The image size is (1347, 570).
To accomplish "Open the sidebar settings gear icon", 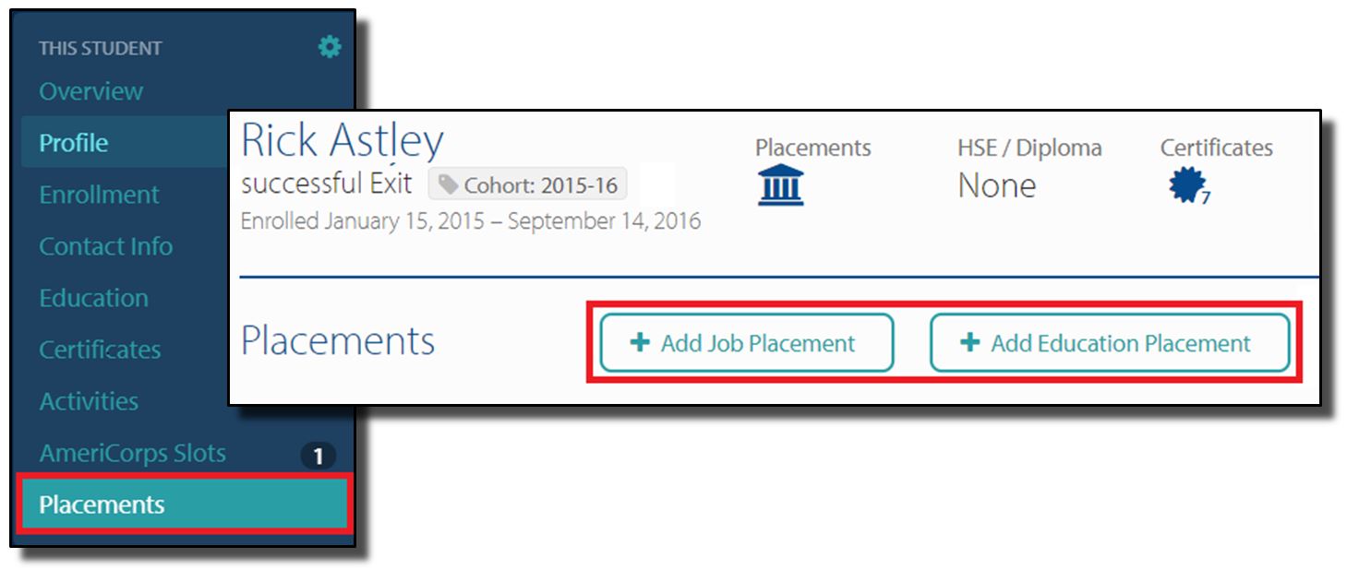I will coord(330,47).
